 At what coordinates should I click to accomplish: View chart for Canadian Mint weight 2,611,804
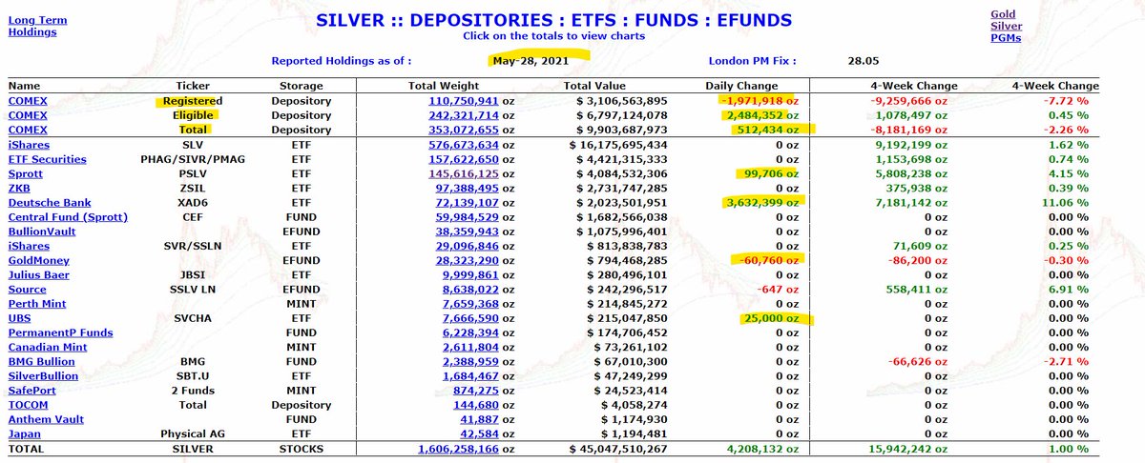470,347
